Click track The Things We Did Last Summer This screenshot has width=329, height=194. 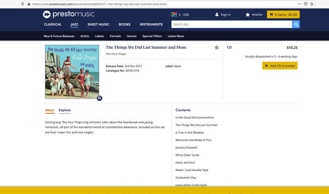(x=197, y=125)
